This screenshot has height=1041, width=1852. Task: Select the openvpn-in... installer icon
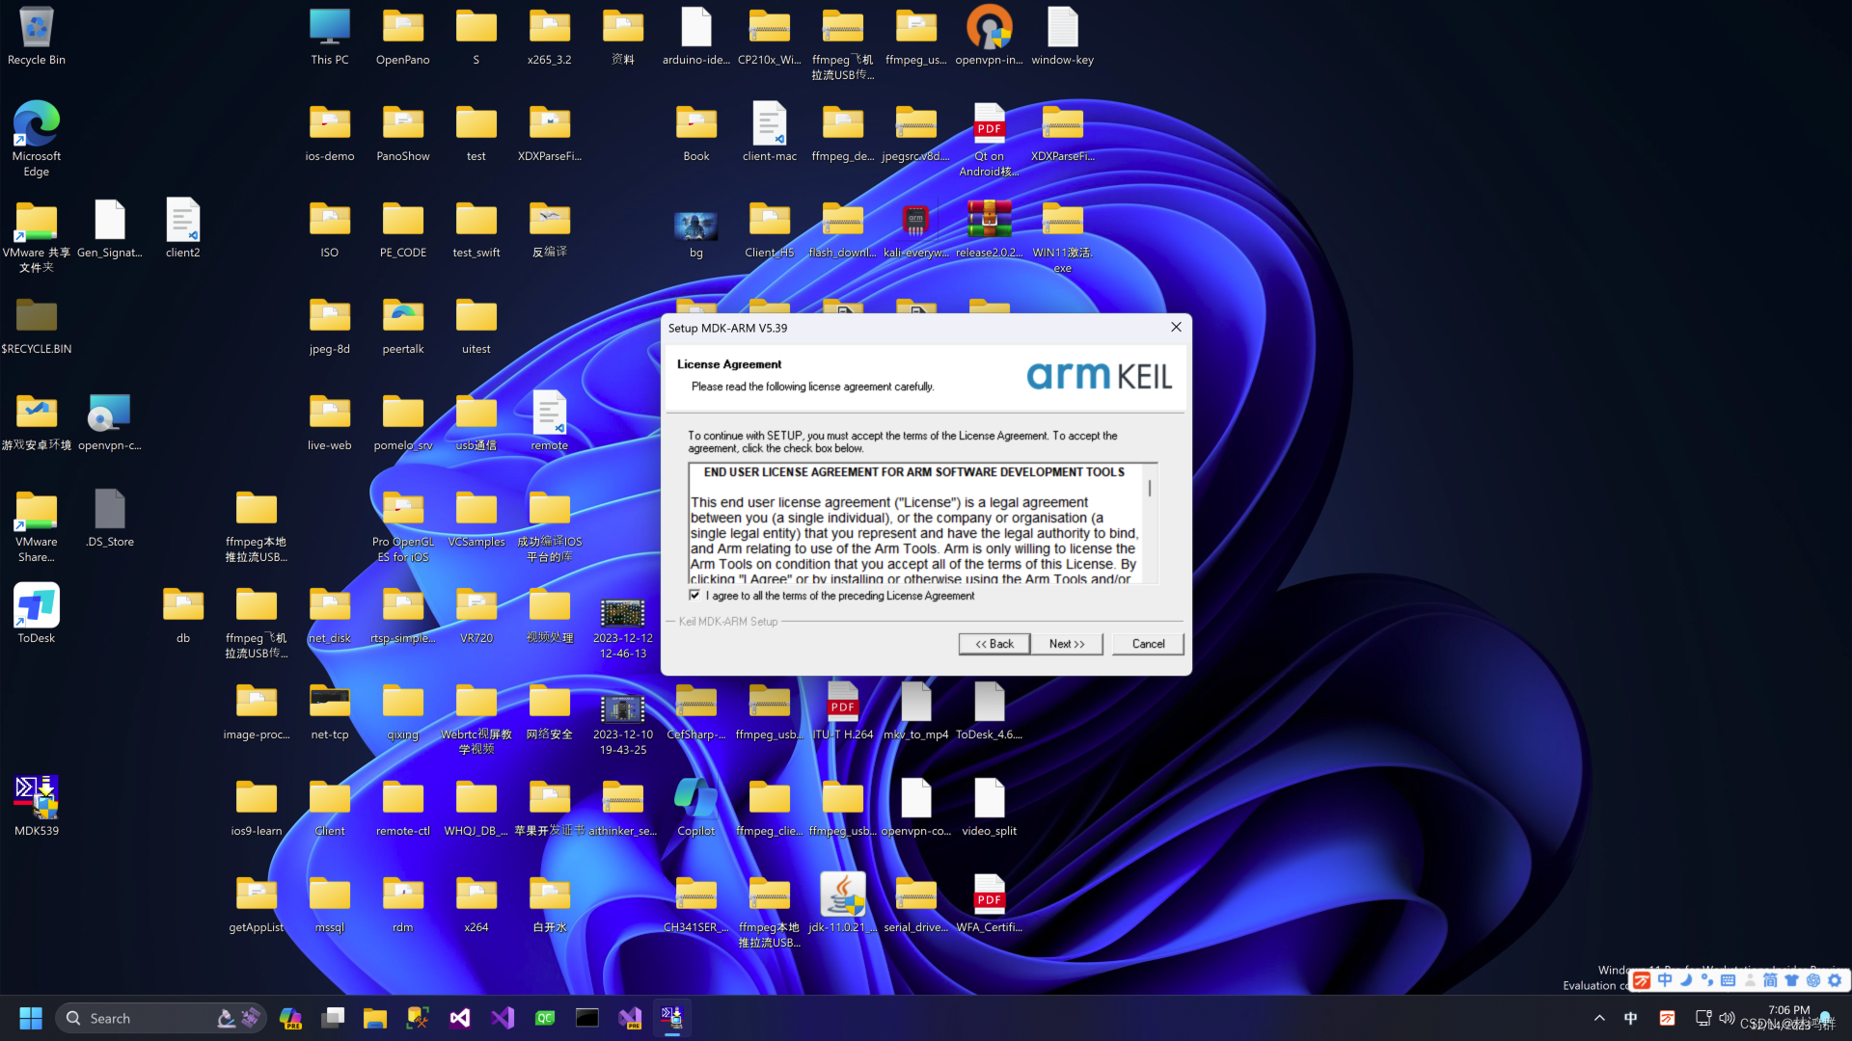coord(990,37)
